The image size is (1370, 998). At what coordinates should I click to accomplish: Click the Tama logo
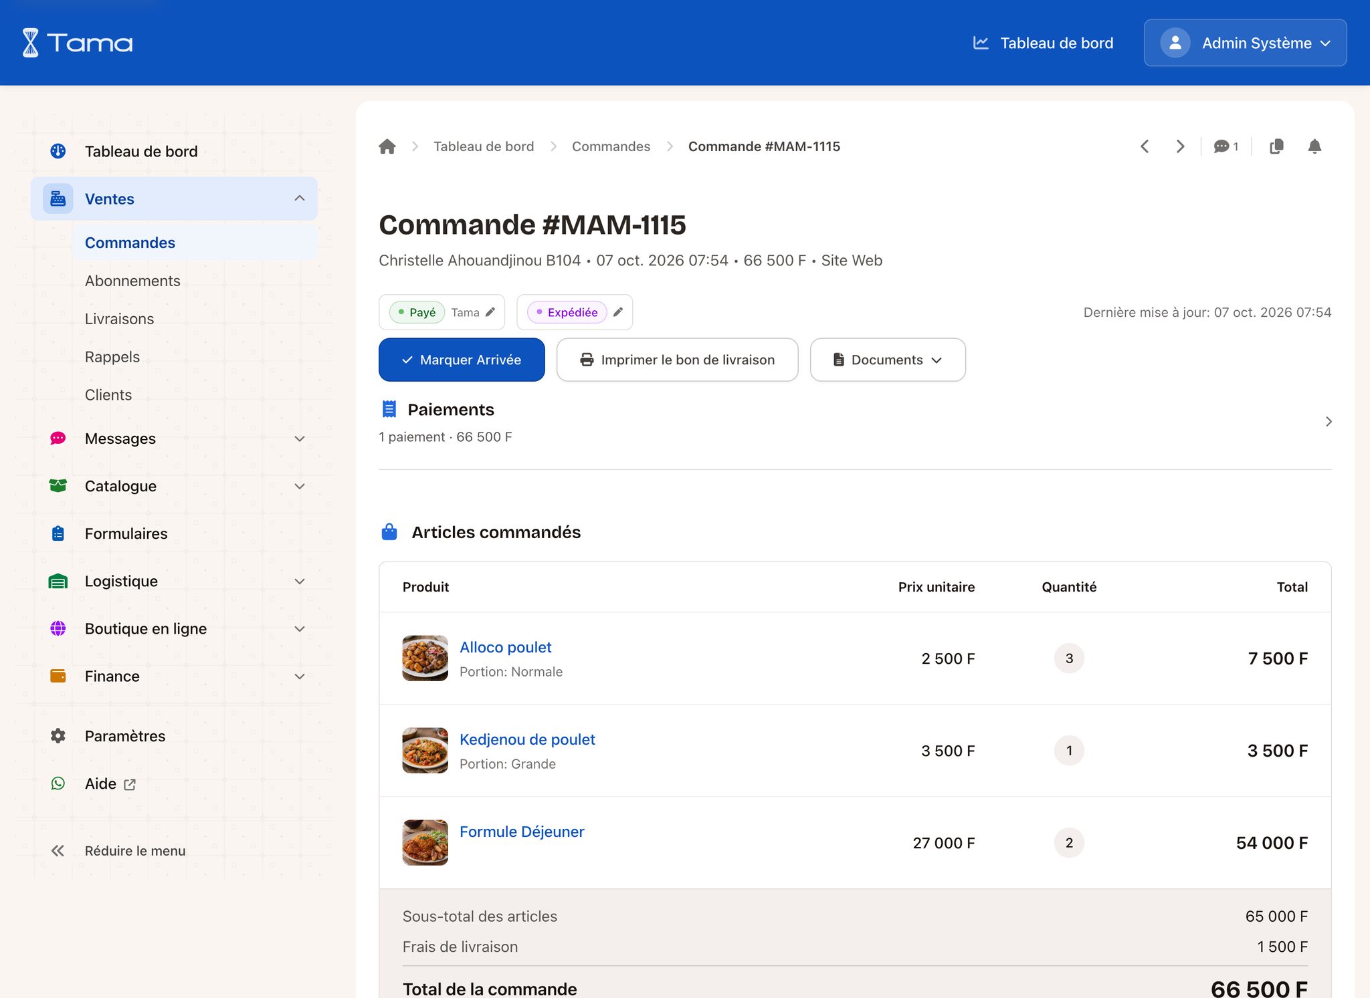pos(78,43)
